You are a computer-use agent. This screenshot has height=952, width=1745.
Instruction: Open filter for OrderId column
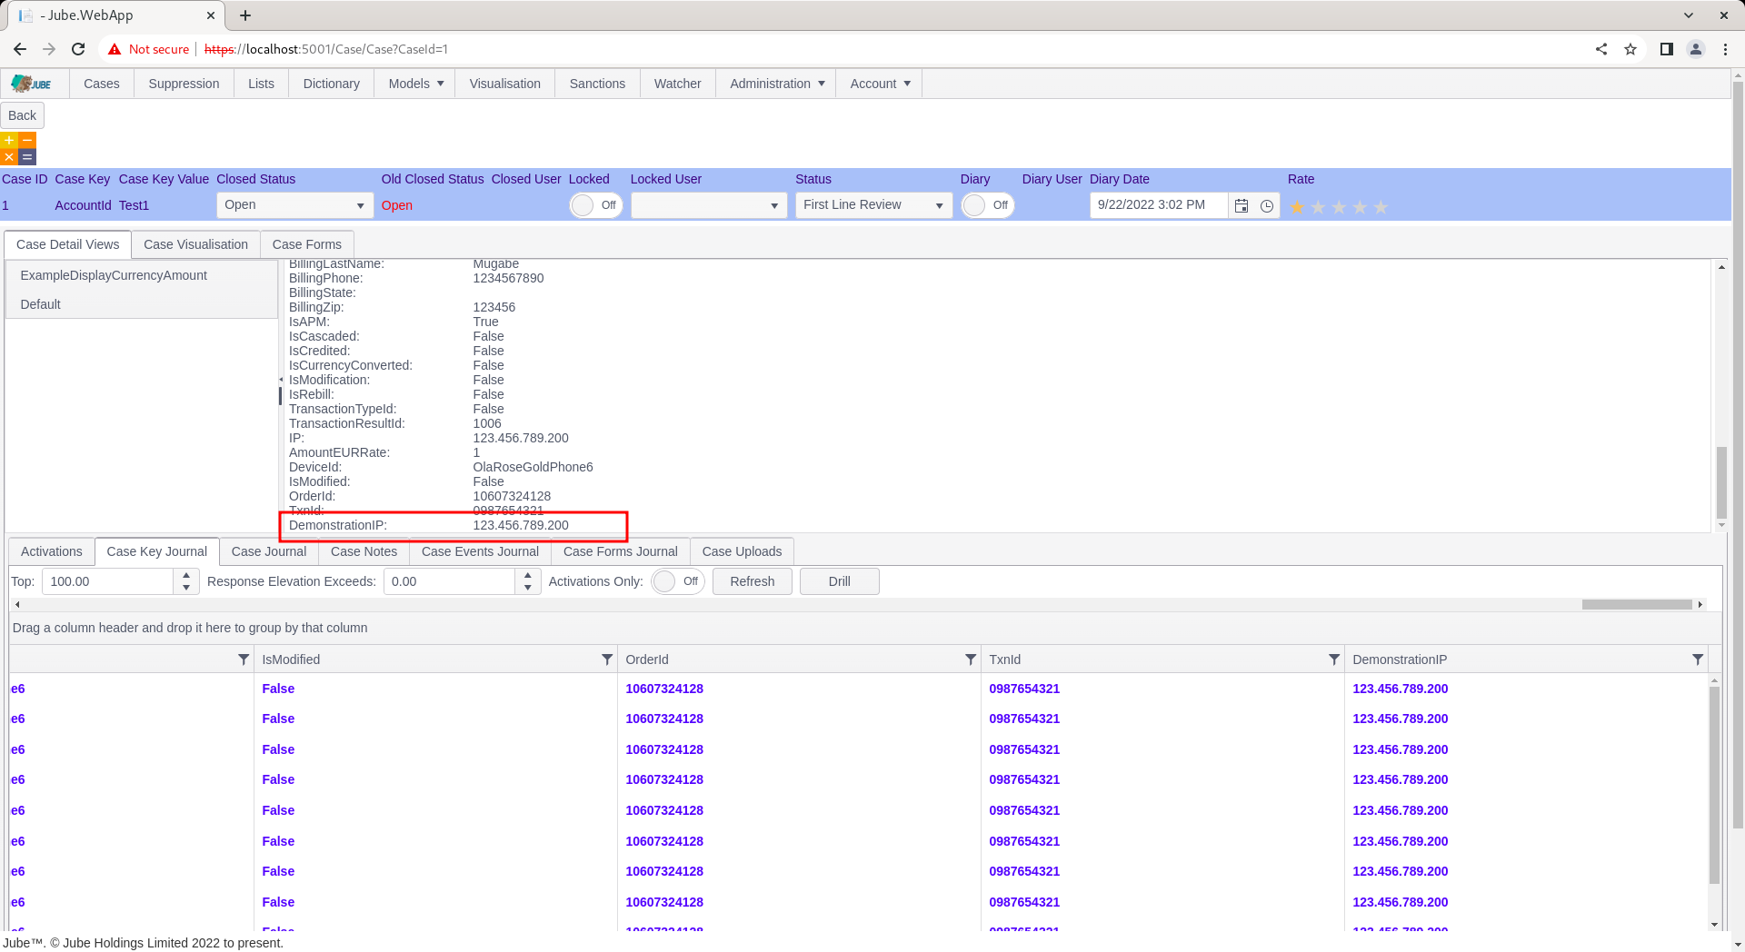pyautogui.click(x=971, y=659)
